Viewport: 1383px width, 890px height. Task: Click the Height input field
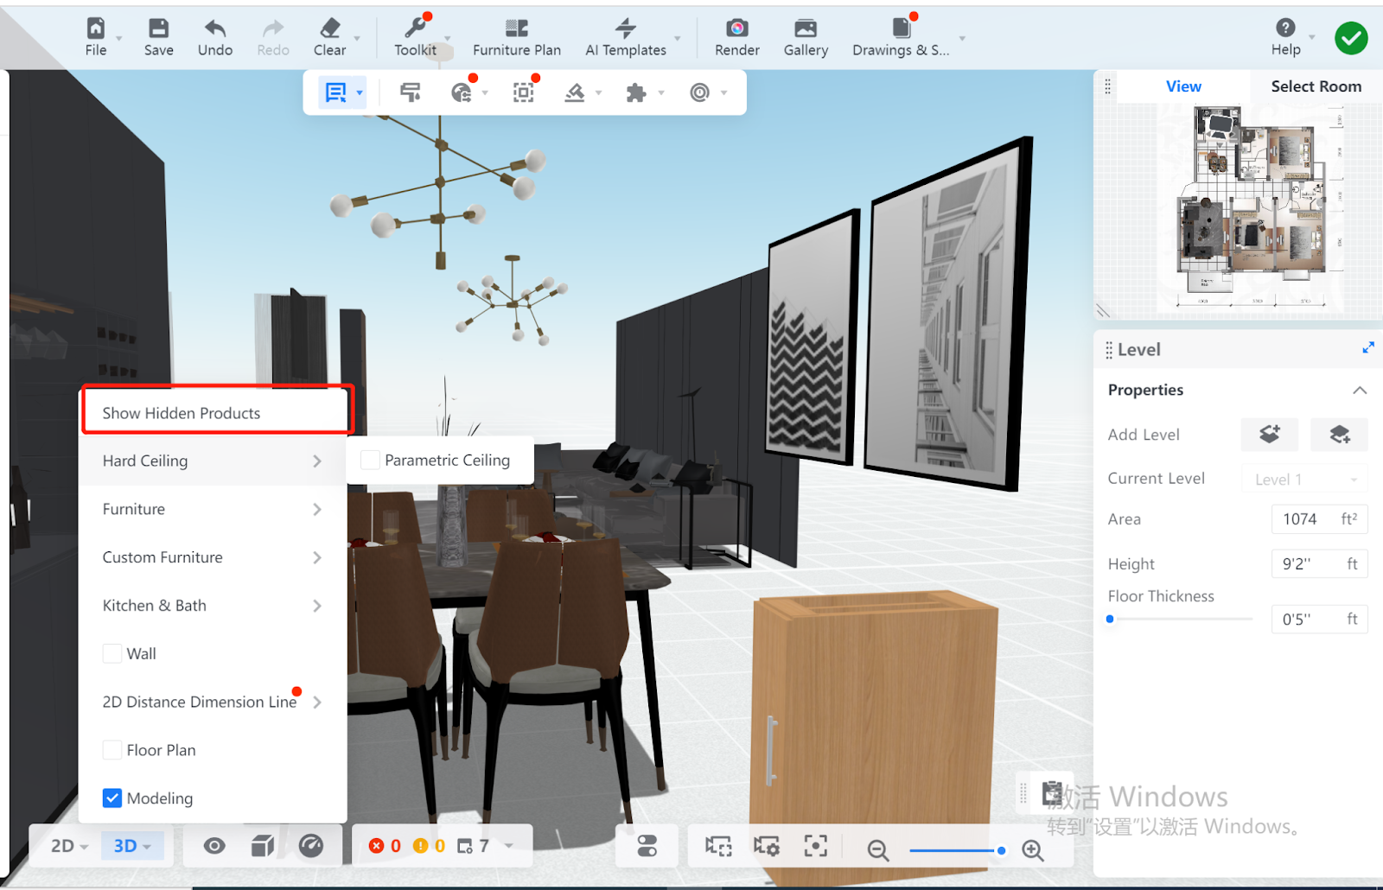tap(1307, 564)
